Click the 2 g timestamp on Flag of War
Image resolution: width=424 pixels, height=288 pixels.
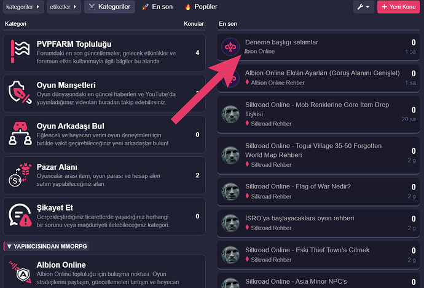click(x=412, y=196)
